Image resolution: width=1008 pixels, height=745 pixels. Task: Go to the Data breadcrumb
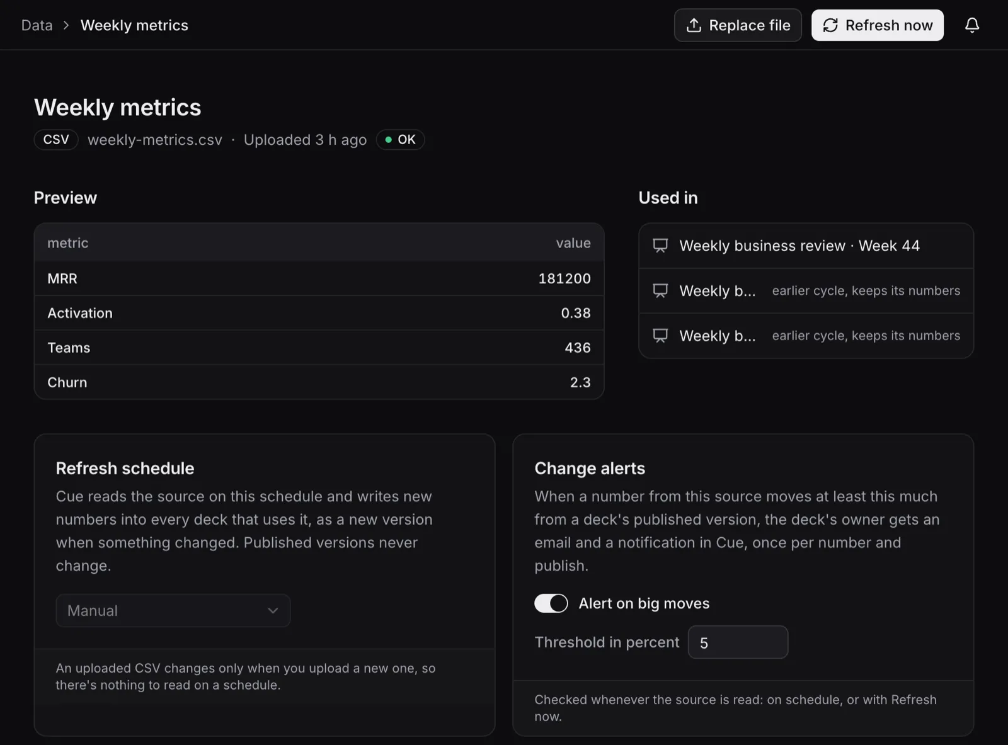coord(37,25)
